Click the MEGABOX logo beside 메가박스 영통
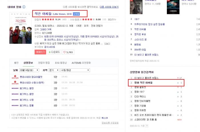This screenshot has width=200, height=132. click(15, 105)
